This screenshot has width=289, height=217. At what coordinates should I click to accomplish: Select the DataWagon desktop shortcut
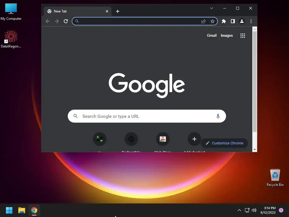coord(11,39)
